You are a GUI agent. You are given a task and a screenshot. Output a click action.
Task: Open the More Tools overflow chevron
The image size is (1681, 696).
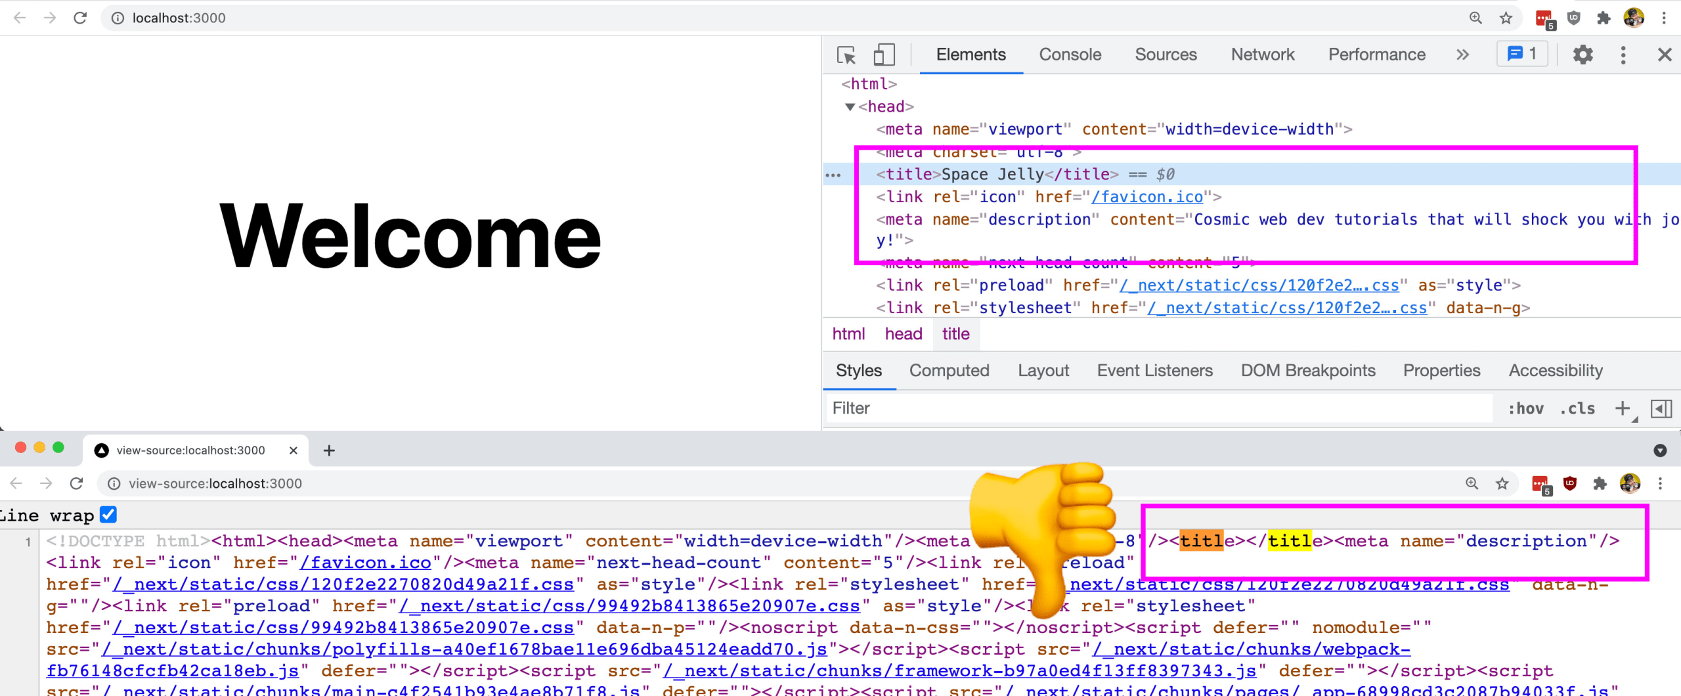point(1462,55)
